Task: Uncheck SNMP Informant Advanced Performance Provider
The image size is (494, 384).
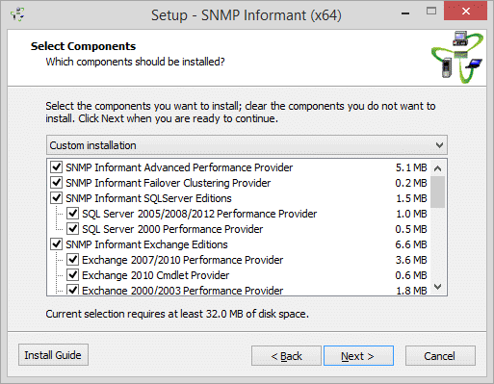Action: pos(57,167)
